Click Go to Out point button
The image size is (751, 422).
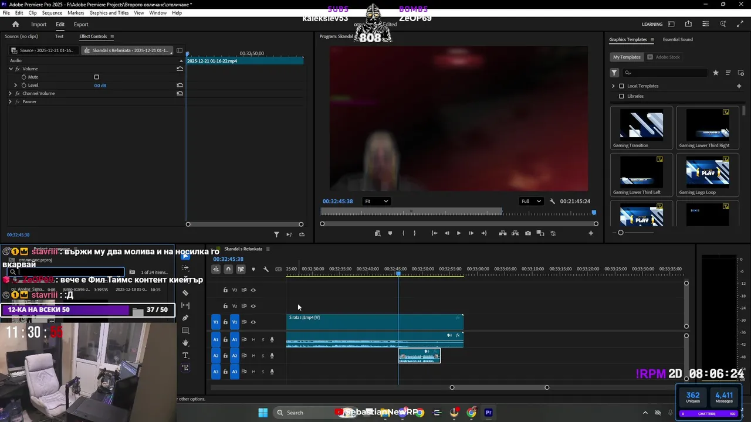(484, 233)
